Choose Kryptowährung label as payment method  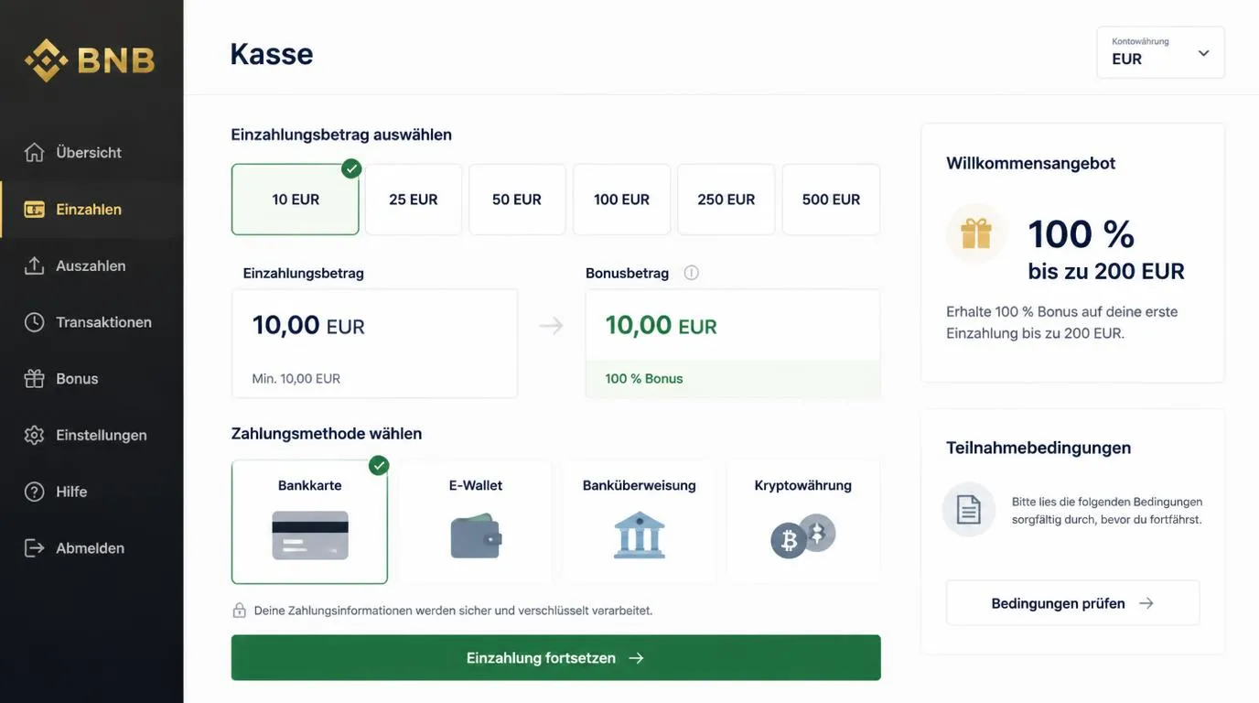tap(803, 485)
